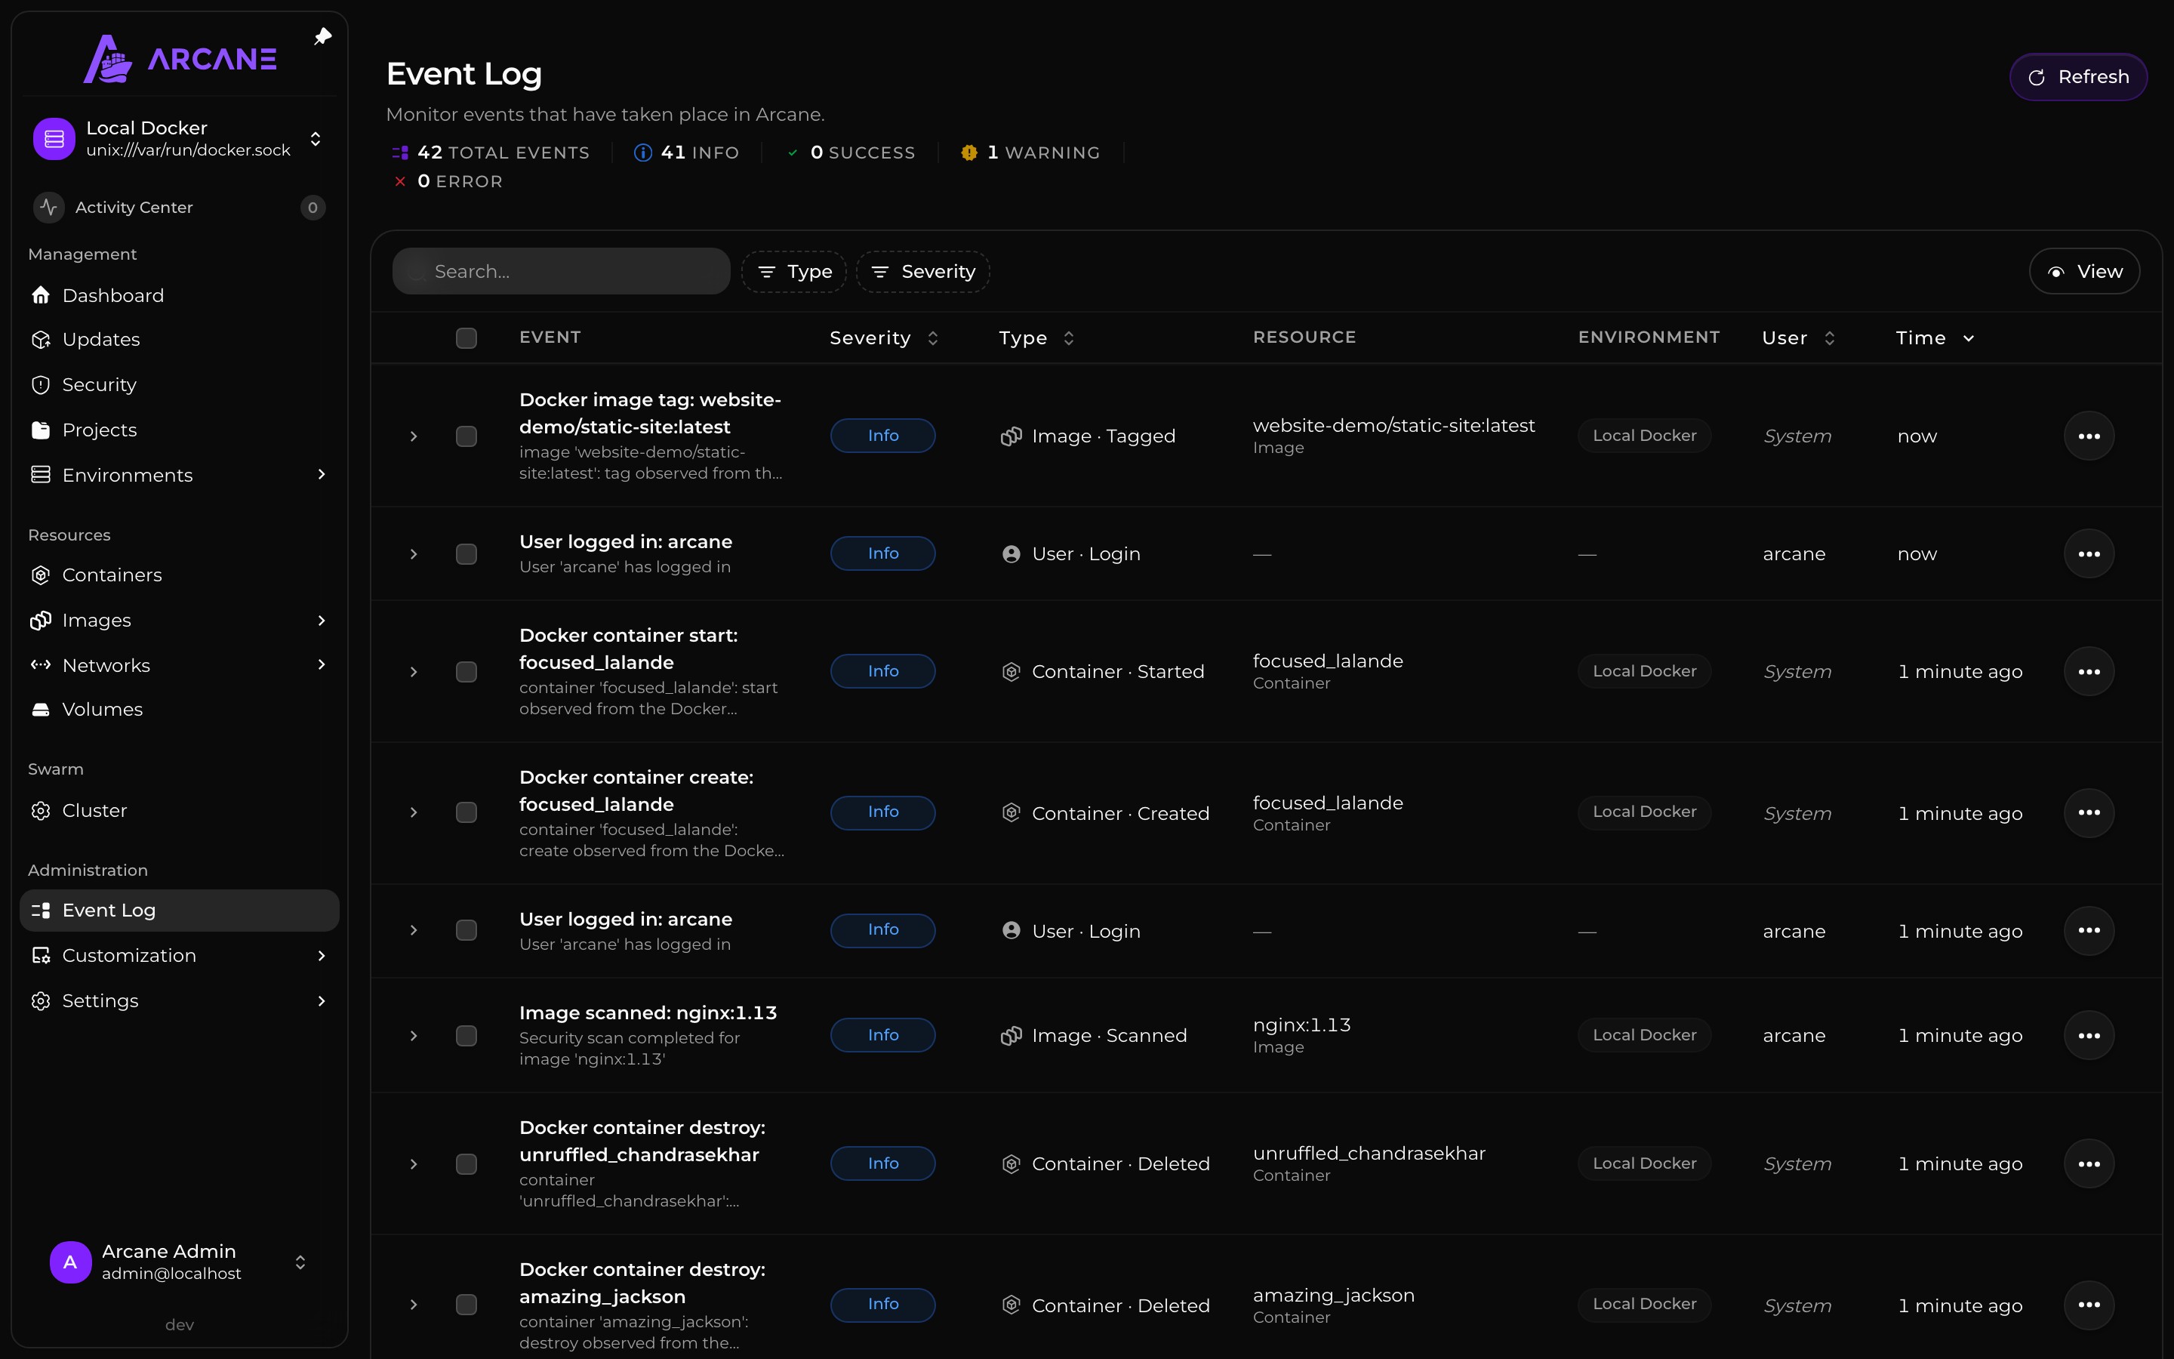Screen dimensions: 2174x1359
Task: Open Updates in sidebar
Action: click(180, 340)
